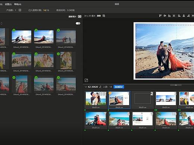Click the 已入册照片数 14/16 counter
194x145 pixels.
39,10
